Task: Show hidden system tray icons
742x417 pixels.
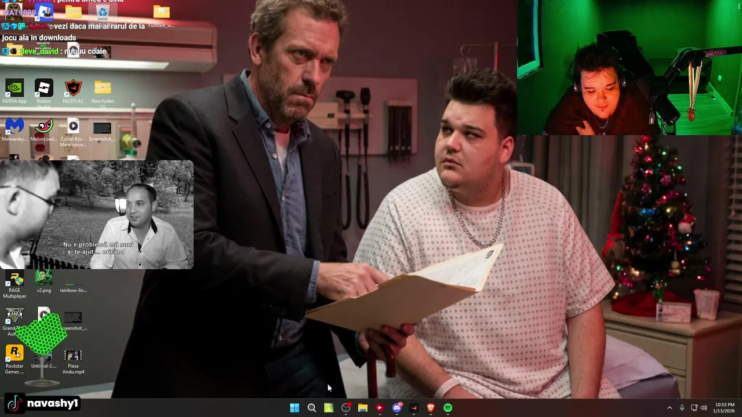Action: tap(670, 408)
